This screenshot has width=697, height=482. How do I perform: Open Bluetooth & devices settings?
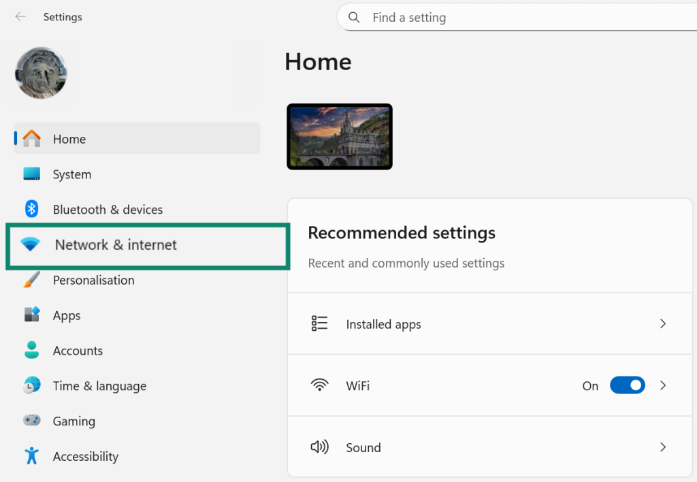107,210
